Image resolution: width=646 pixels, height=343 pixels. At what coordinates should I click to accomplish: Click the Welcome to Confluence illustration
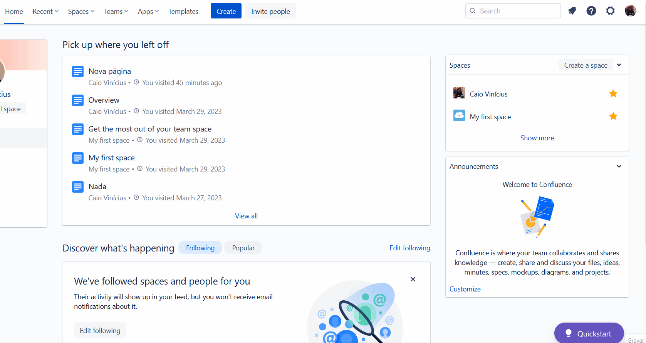[537, 217]
